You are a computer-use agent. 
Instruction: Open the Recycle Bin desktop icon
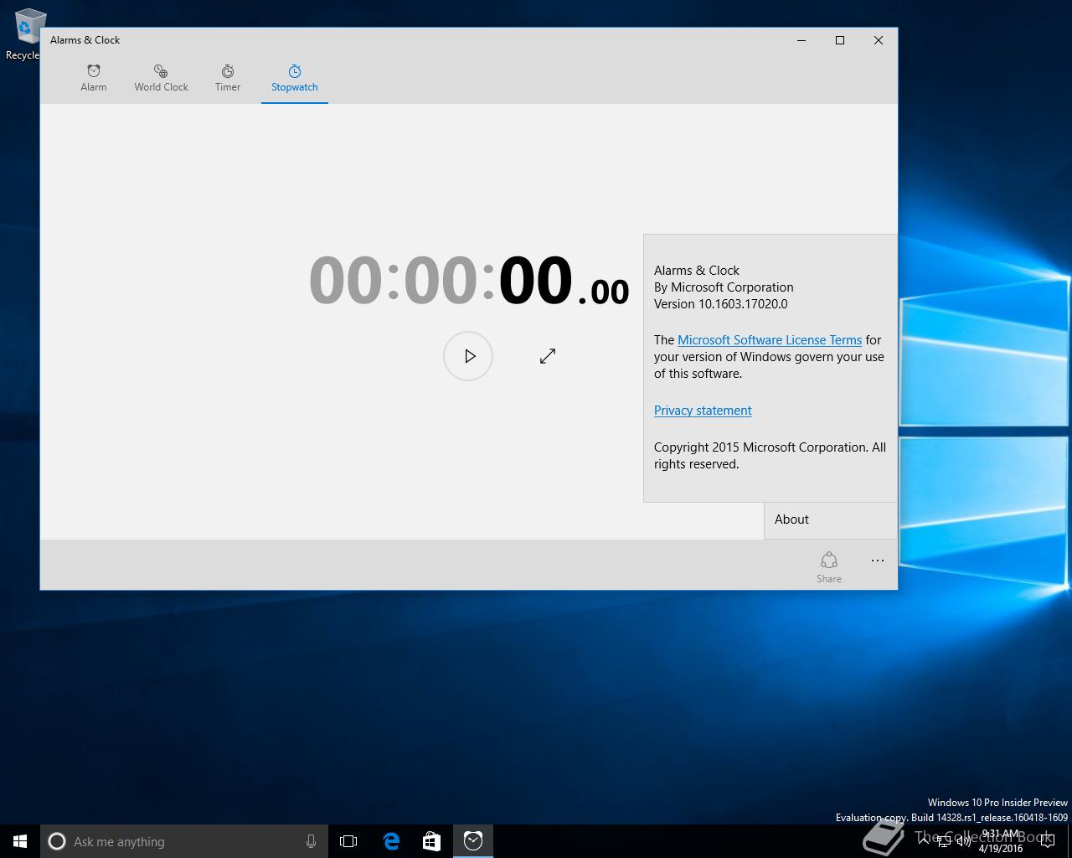25,34
